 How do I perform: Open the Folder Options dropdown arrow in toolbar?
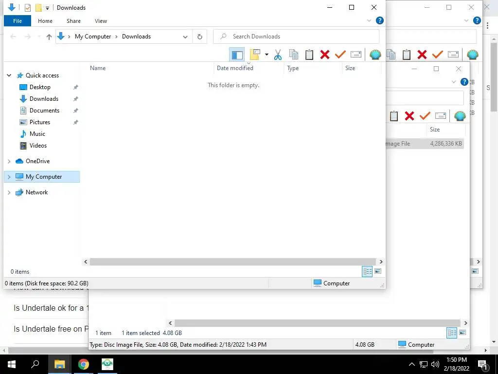click(x=267, y=55)
